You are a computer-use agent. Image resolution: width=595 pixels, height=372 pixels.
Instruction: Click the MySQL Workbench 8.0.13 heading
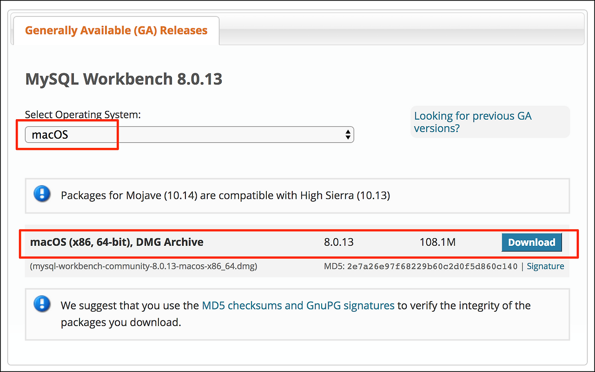coord(124,79)
